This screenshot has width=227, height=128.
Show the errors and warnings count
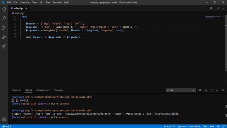[x=7, y=127]
